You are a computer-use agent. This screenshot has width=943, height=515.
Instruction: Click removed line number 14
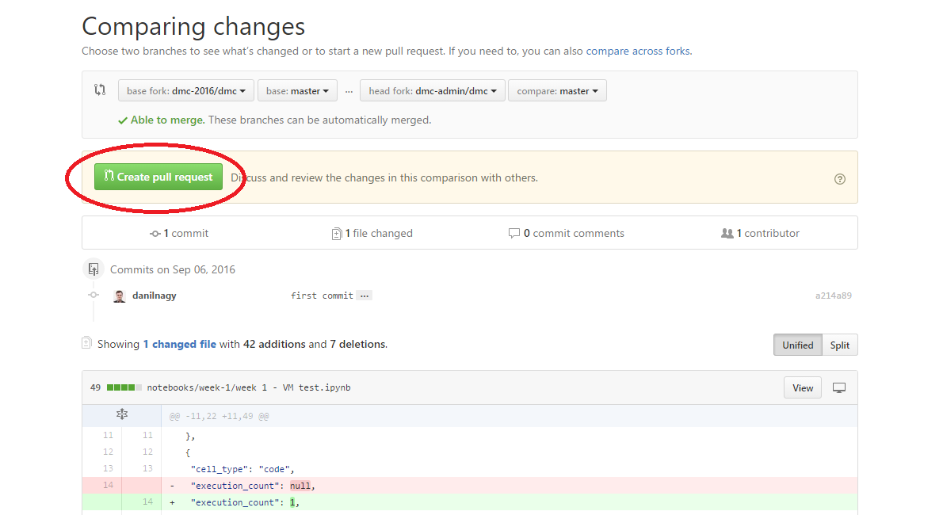click(109, 485)
